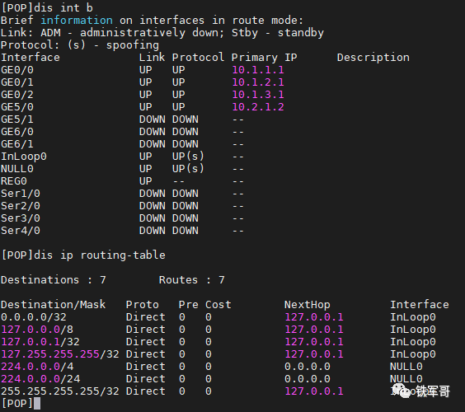Screen dimensions: 465x412
Task: Click the WeChat watermark icon
Action: click(402, 391)
